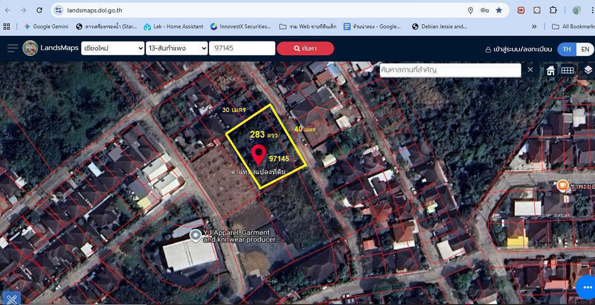This screenshot has height=305, width=595.
Task: Click the red ค้นหา search button
Action: (x=305, y=49)
